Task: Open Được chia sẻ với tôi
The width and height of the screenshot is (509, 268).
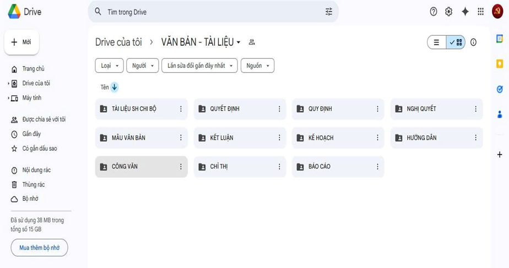Action: [x=43, y=119]
